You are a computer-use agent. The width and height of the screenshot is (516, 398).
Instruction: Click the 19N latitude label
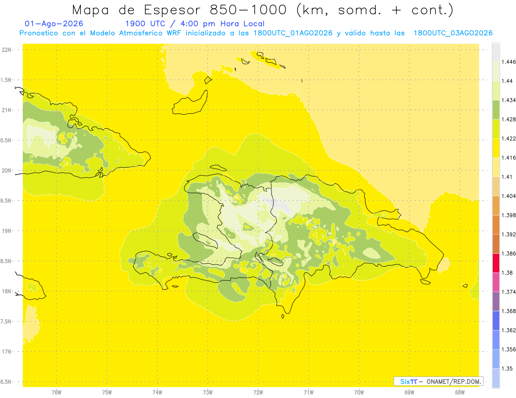(7, 231)
